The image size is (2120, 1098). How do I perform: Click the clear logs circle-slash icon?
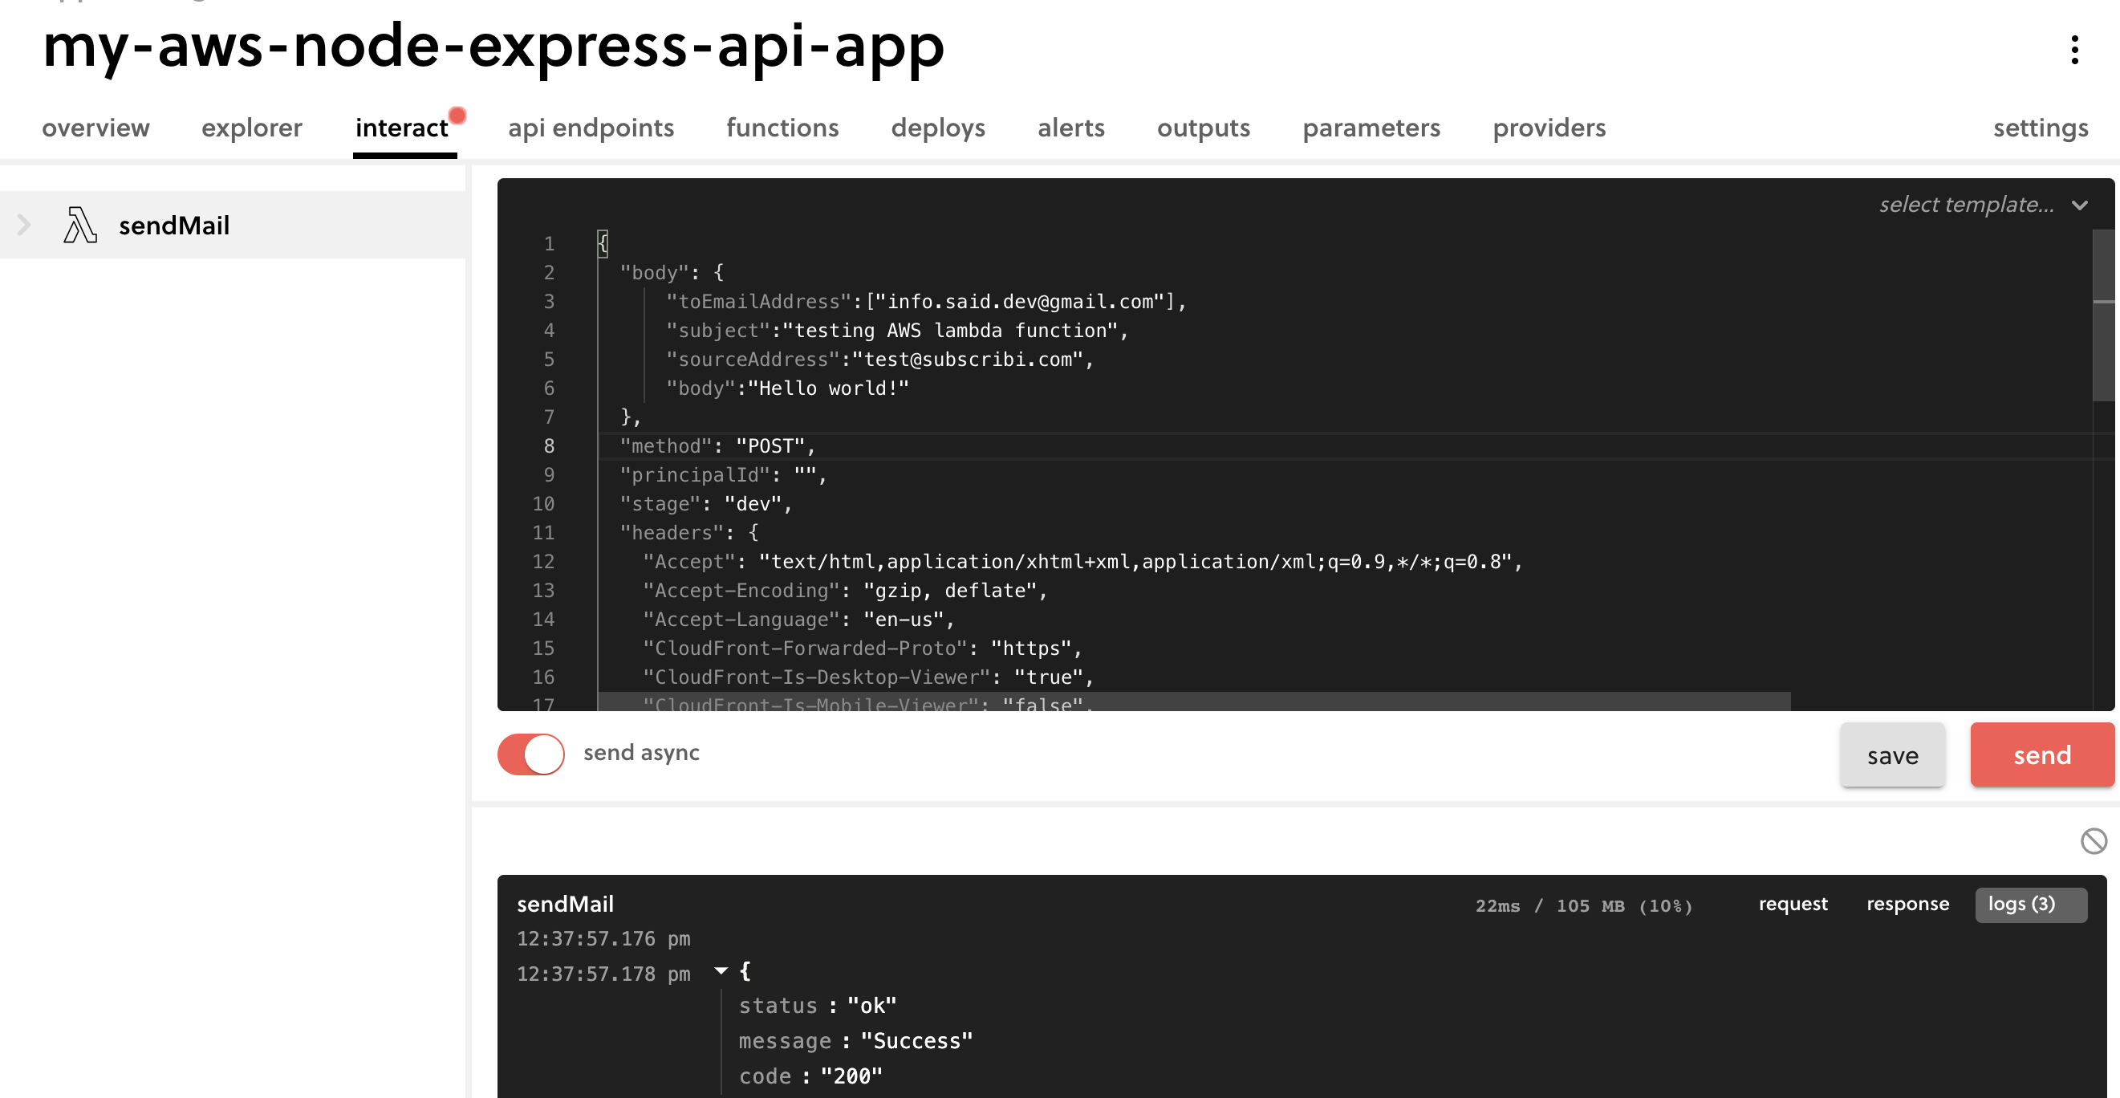click(2093, 841)
